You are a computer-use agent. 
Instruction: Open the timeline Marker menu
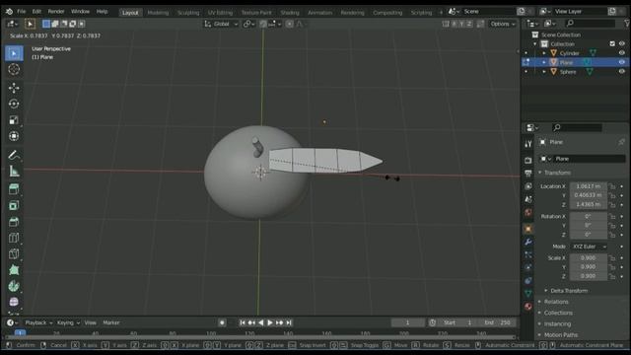[x=111, y=322]
